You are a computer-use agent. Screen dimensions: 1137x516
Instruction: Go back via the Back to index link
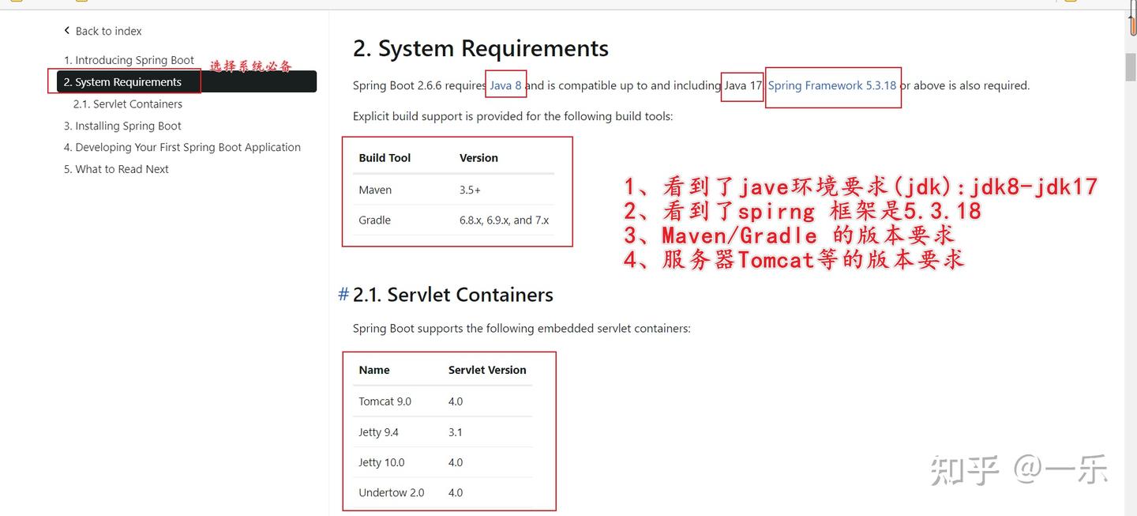coord(103,31)
